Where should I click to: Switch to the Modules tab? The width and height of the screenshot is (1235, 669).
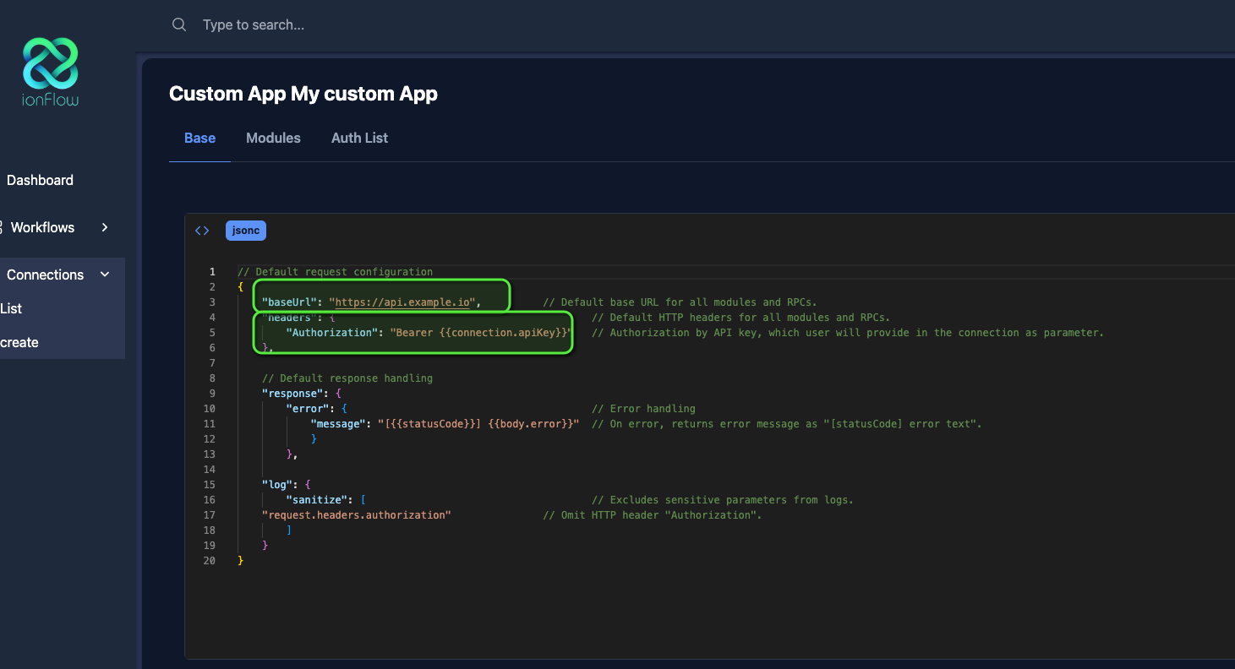(273, 138)
